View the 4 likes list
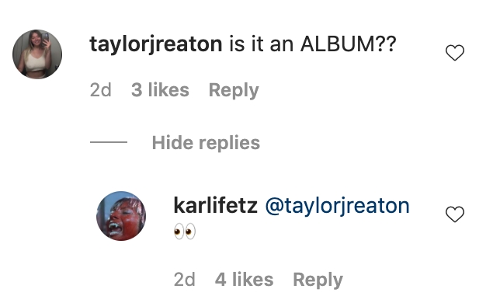 [244, 280]
